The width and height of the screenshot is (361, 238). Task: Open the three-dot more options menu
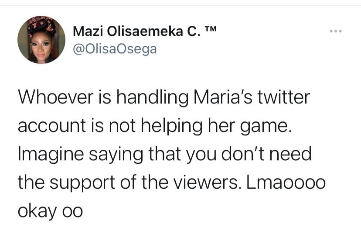(336, 31)
